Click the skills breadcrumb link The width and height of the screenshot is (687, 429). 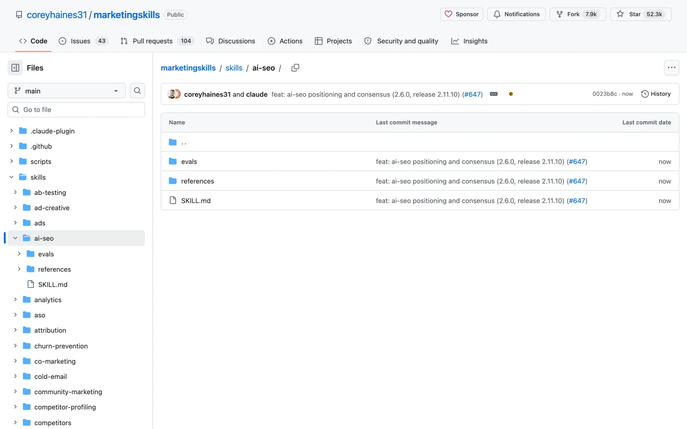click(234, 68)
